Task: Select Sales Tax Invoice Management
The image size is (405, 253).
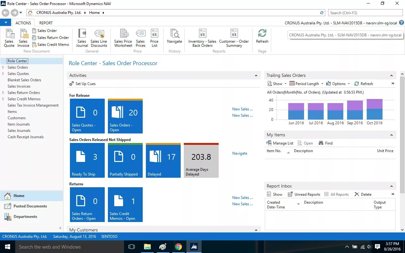Action: pyautogui.click(x=33, y=105)
